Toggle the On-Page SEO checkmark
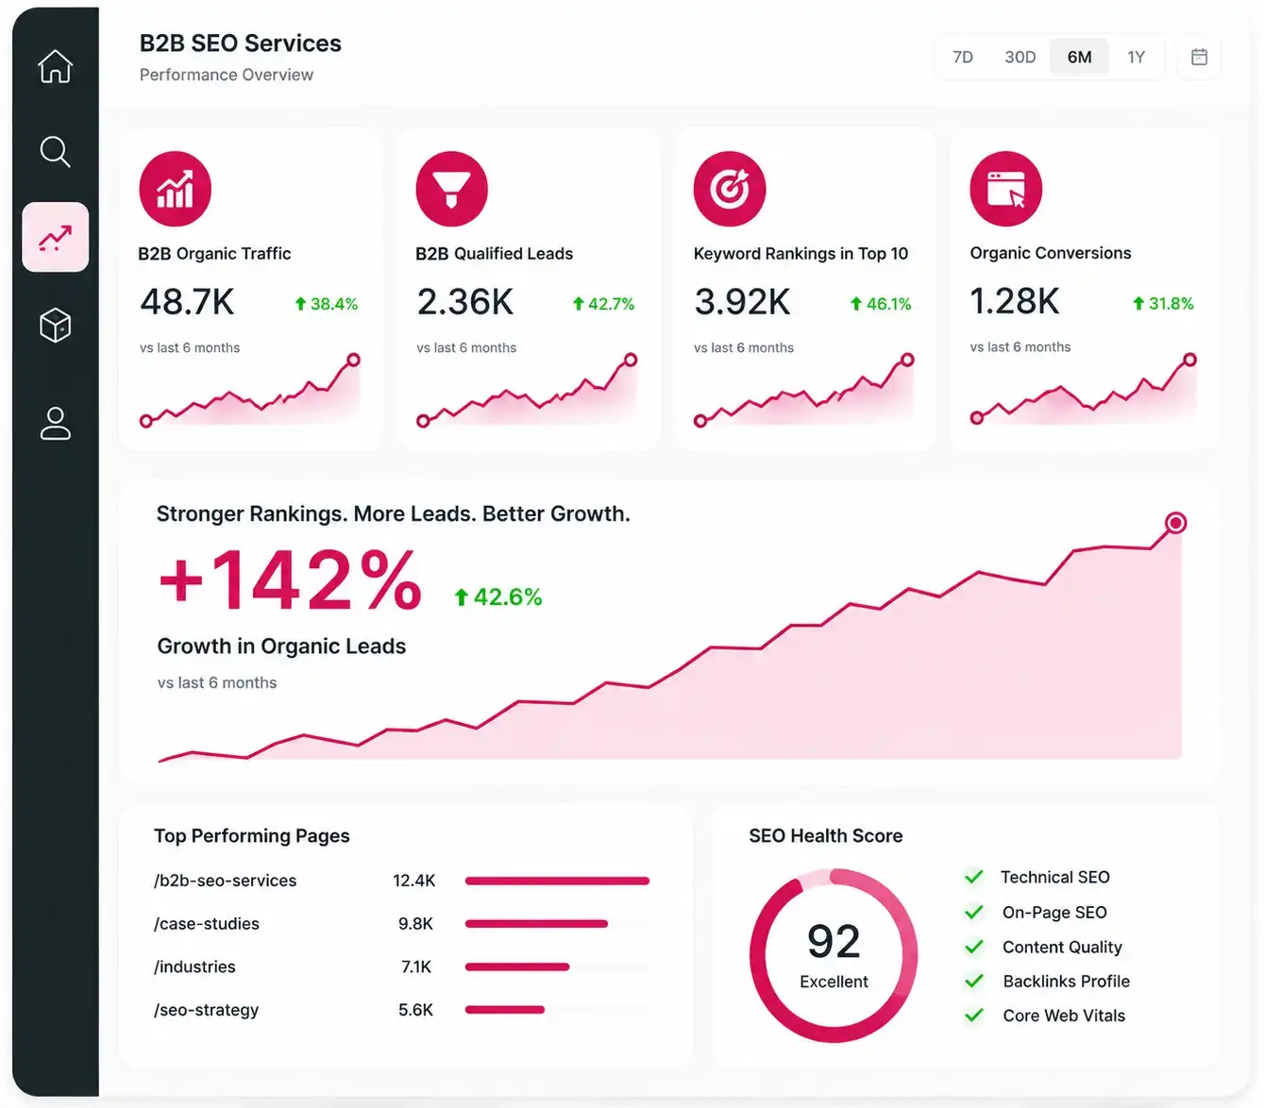Screen dimensions: 1264x1108 click(x=974, y=912)
